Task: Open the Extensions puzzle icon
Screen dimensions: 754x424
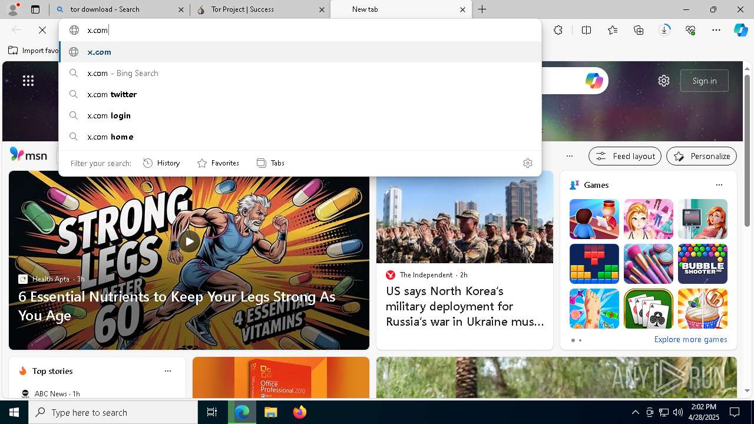Action: (x=558, y=30)
